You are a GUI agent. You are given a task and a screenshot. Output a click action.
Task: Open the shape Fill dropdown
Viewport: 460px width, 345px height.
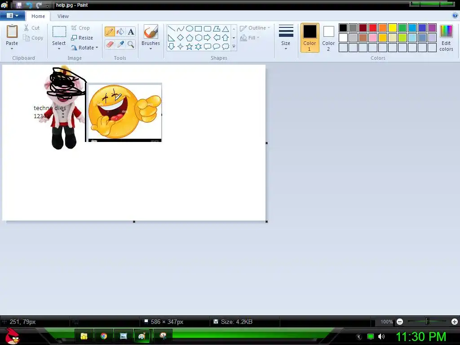click(x=250, y=38)
